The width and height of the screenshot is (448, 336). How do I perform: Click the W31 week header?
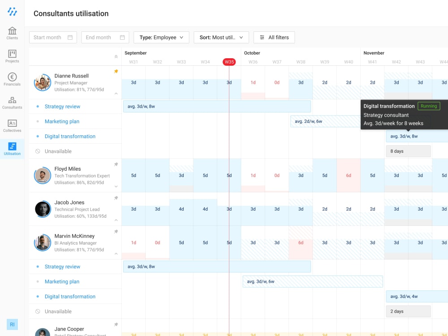134,62
